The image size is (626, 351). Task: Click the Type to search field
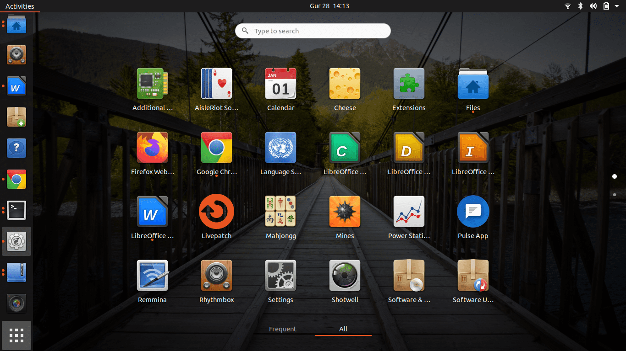click(313, 31)
